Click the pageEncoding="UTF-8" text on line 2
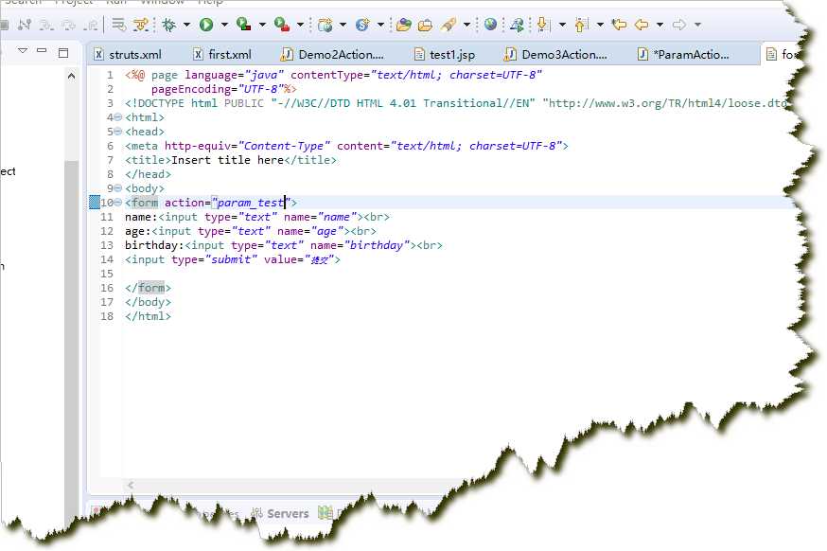 [219, 89]
